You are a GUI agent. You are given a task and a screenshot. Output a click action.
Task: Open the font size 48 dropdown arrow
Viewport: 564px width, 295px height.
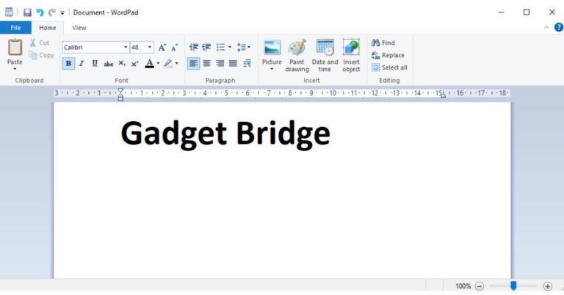point(150,47)
